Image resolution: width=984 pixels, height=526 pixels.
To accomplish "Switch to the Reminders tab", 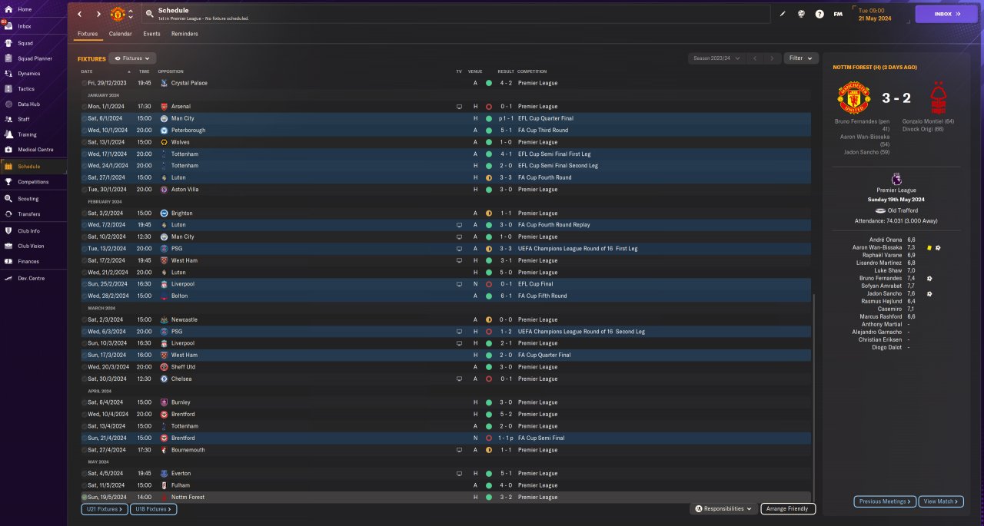I will click(184, 34).
